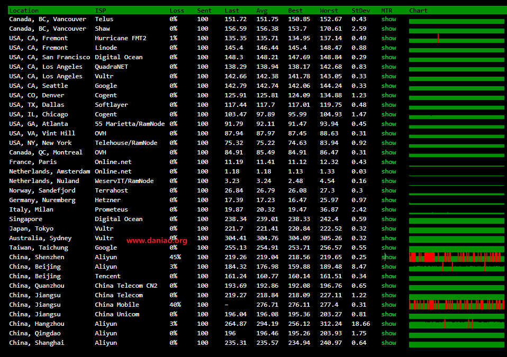Click show link for Tokyo Vultr row
507x357 pixels.
388,228
